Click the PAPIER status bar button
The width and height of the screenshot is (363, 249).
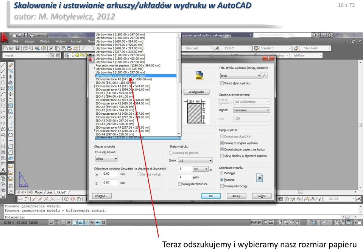(256, 223)
